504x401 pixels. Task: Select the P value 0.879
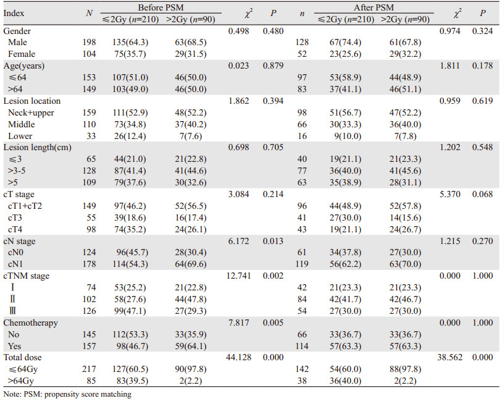click(x=273, y=65)
